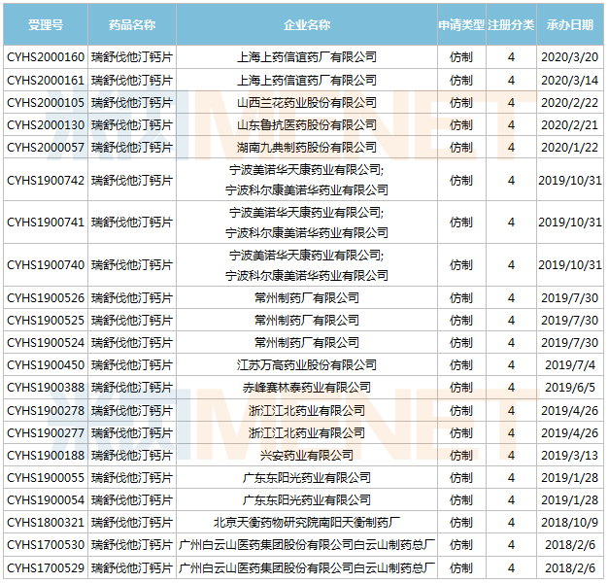Select cell CYHS1900526
Viewport: 608px width, 583px height.
[x=46, y=297]
